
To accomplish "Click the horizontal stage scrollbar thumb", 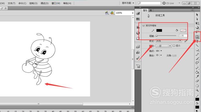I will click(x=41, y=104).
